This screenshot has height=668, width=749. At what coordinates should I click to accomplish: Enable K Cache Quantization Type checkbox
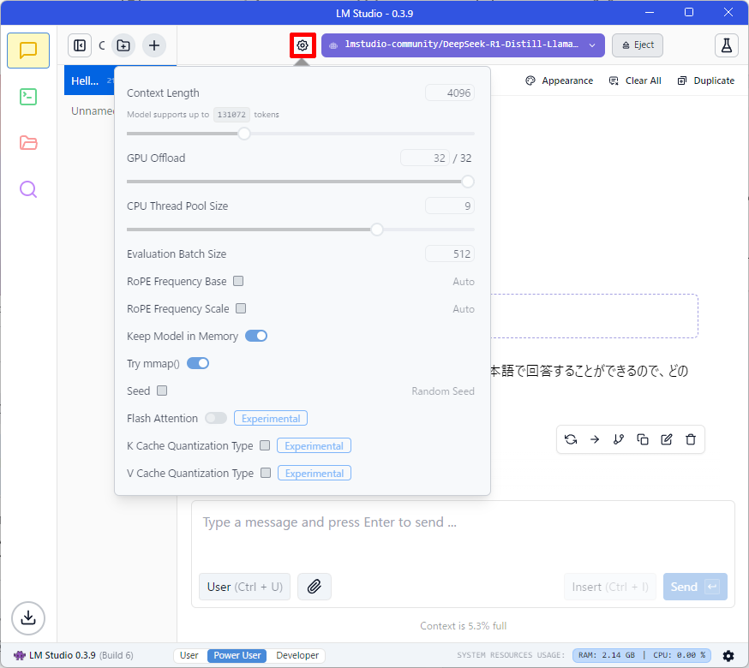(x=265, y=445)
